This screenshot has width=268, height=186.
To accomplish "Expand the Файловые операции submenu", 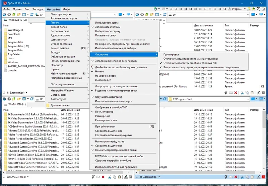I will 68,57.
